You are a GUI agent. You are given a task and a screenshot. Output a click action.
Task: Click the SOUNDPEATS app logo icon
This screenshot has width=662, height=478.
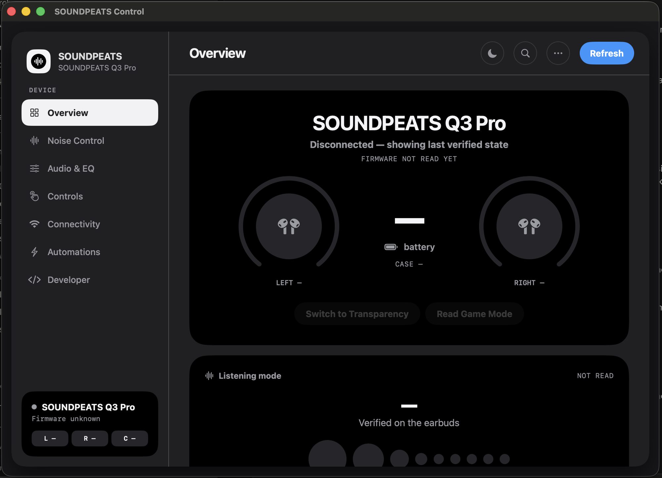(39, 61)
